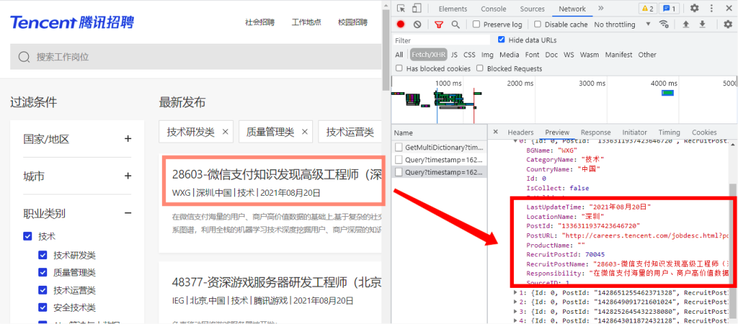Open the Response tab of the request
The height and width of the screenshot is (324, 738).
point(595,132)
